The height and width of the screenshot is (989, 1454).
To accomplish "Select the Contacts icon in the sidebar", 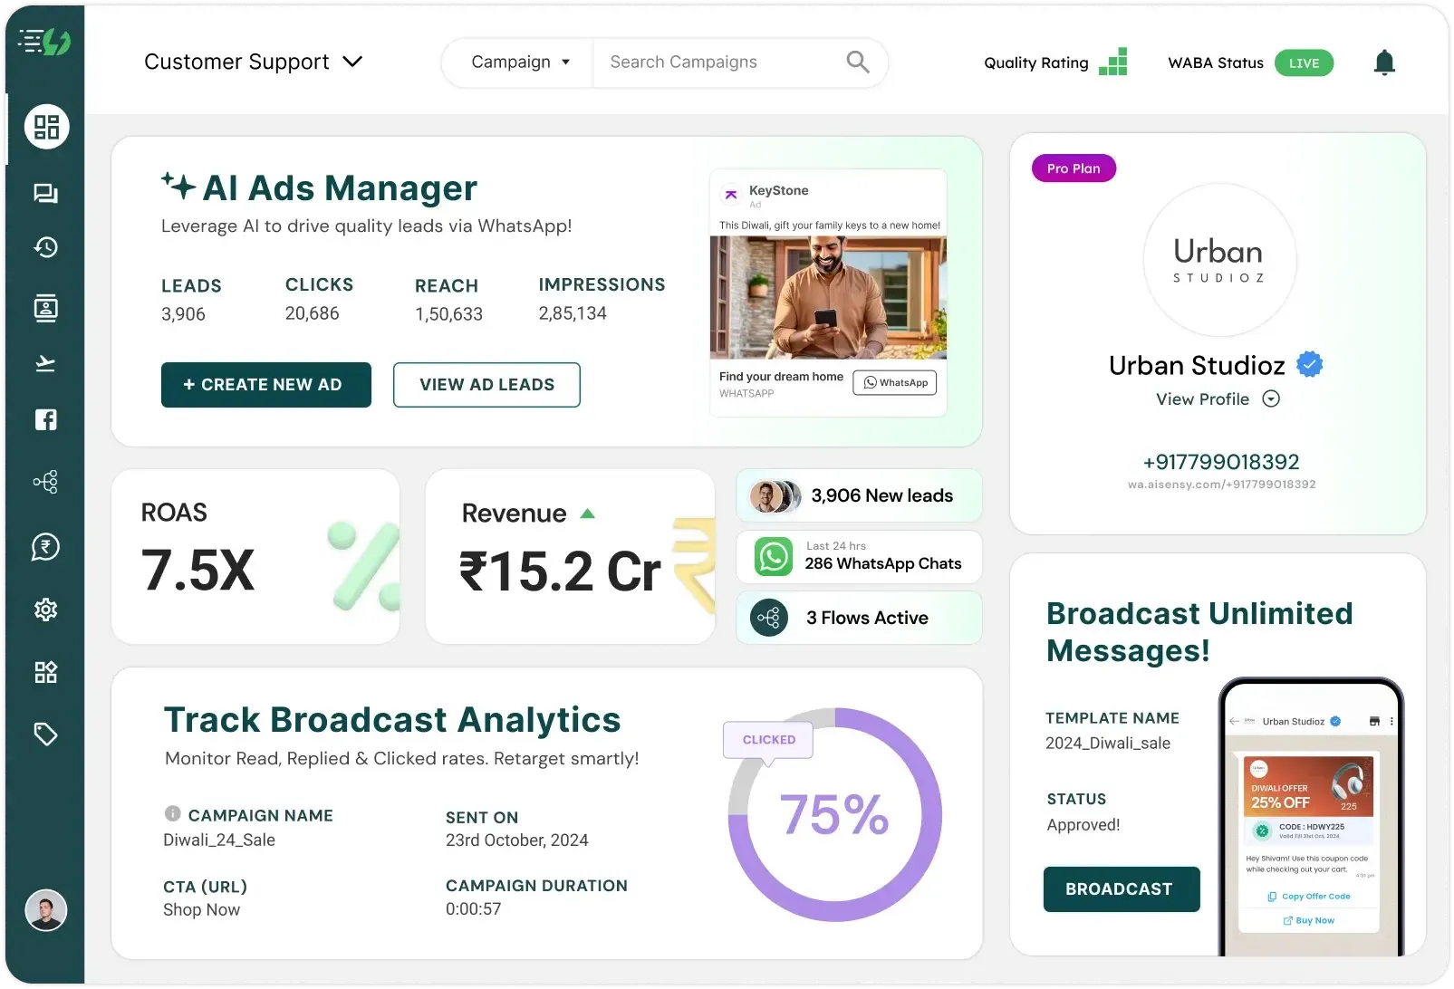I will point(46,308).
